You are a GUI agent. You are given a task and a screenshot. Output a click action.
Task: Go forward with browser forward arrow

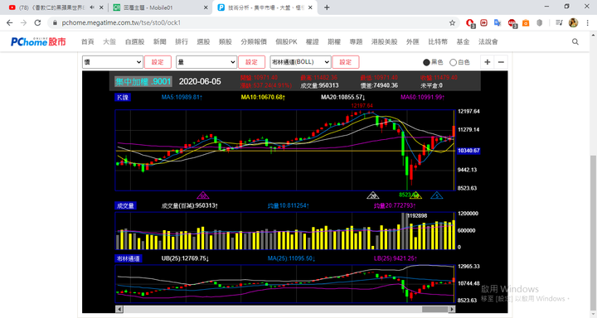coord(23,23)
